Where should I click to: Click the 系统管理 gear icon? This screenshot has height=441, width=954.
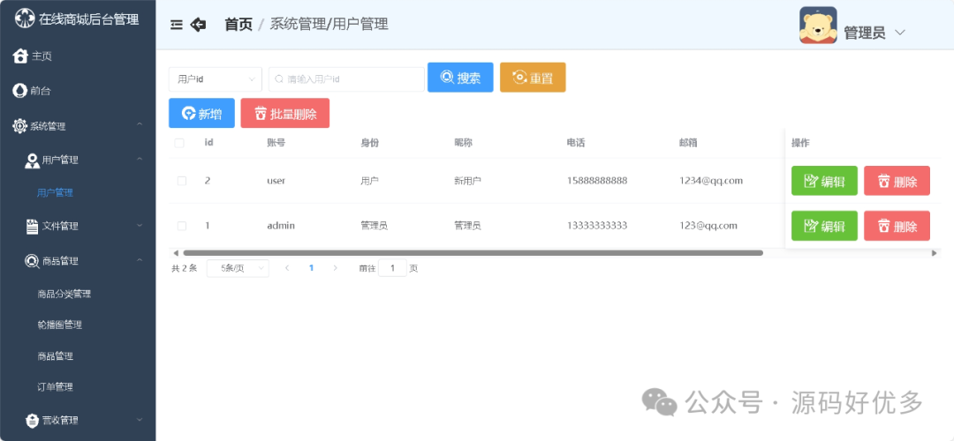(20, 126)
